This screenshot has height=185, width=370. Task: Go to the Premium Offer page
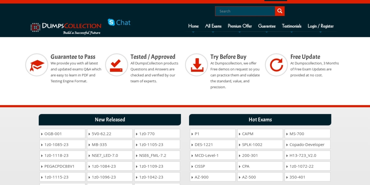(x=240, y=26)
